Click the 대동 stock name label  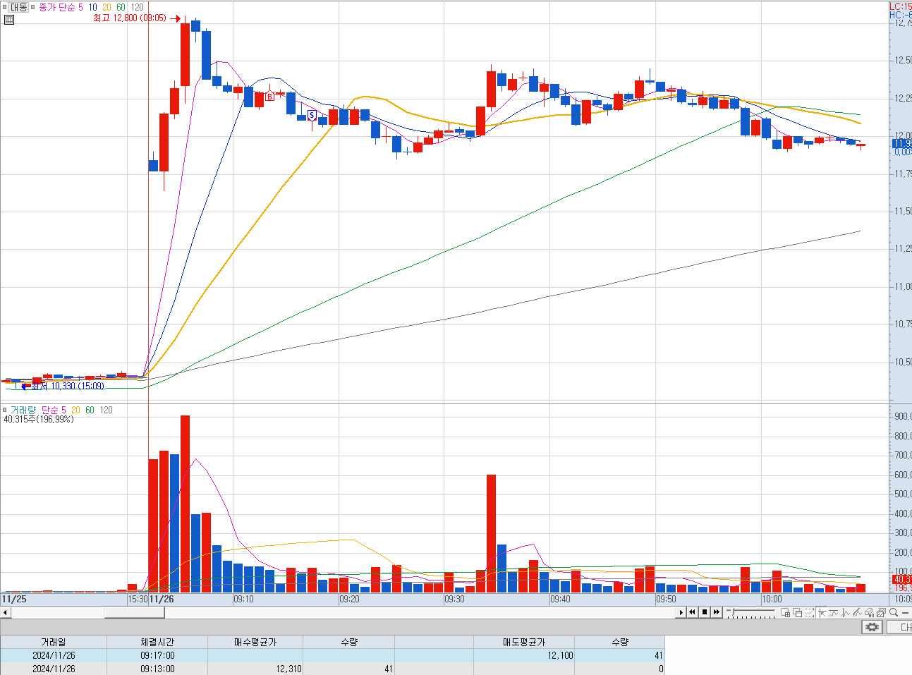coord(18,7)
